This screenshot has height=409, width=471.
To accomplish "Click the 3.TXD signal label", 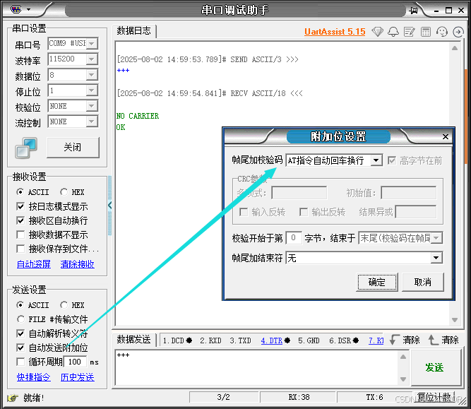I will click(240, 340).
